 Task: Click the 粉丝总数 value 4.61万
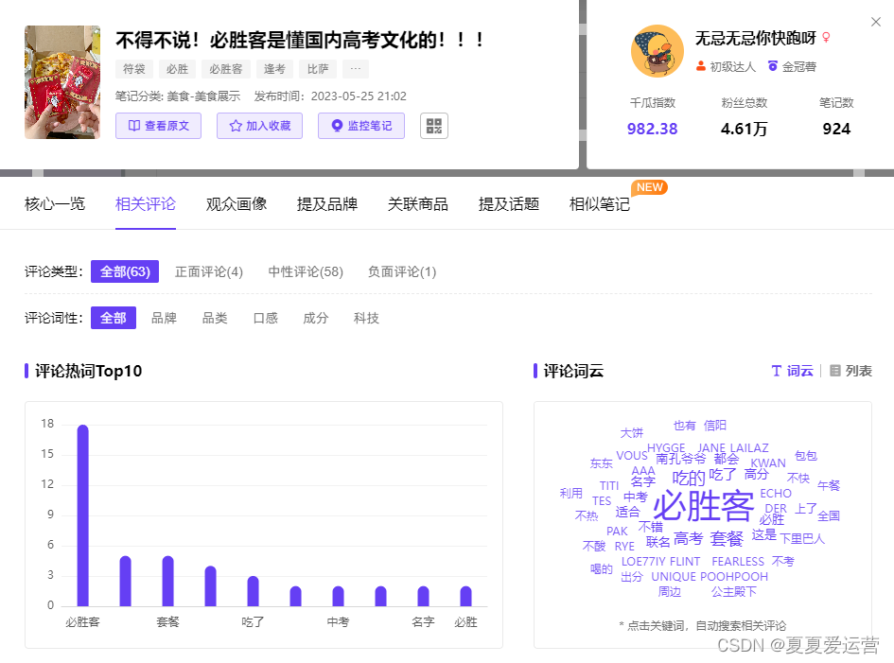tap(744, 129)
